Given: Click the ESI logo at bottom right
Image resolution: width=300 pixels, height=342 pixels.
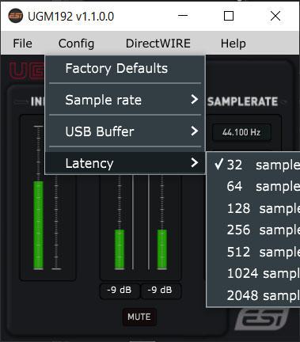Looking at the screenshot, I should 261,319.
